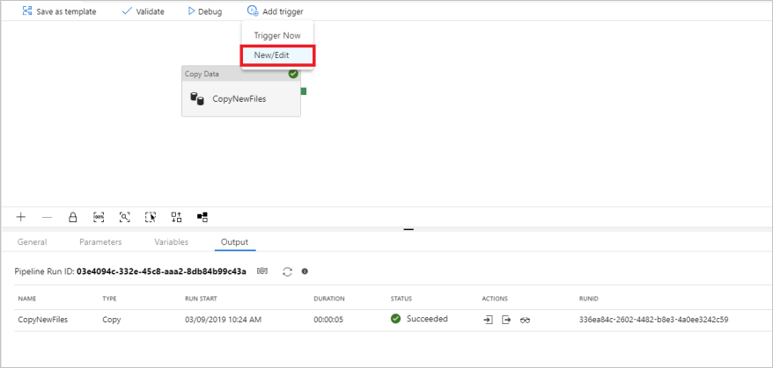This screenshot has height=368, width=773.
Task: Click the database icon in CopyNewFiles activity
Action: (x=197, y=98)
